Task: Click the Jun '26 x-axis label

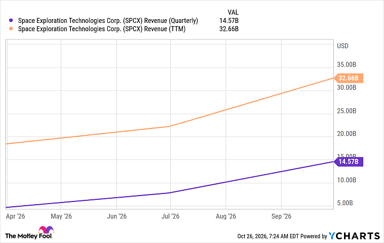Action: (117, 216)
